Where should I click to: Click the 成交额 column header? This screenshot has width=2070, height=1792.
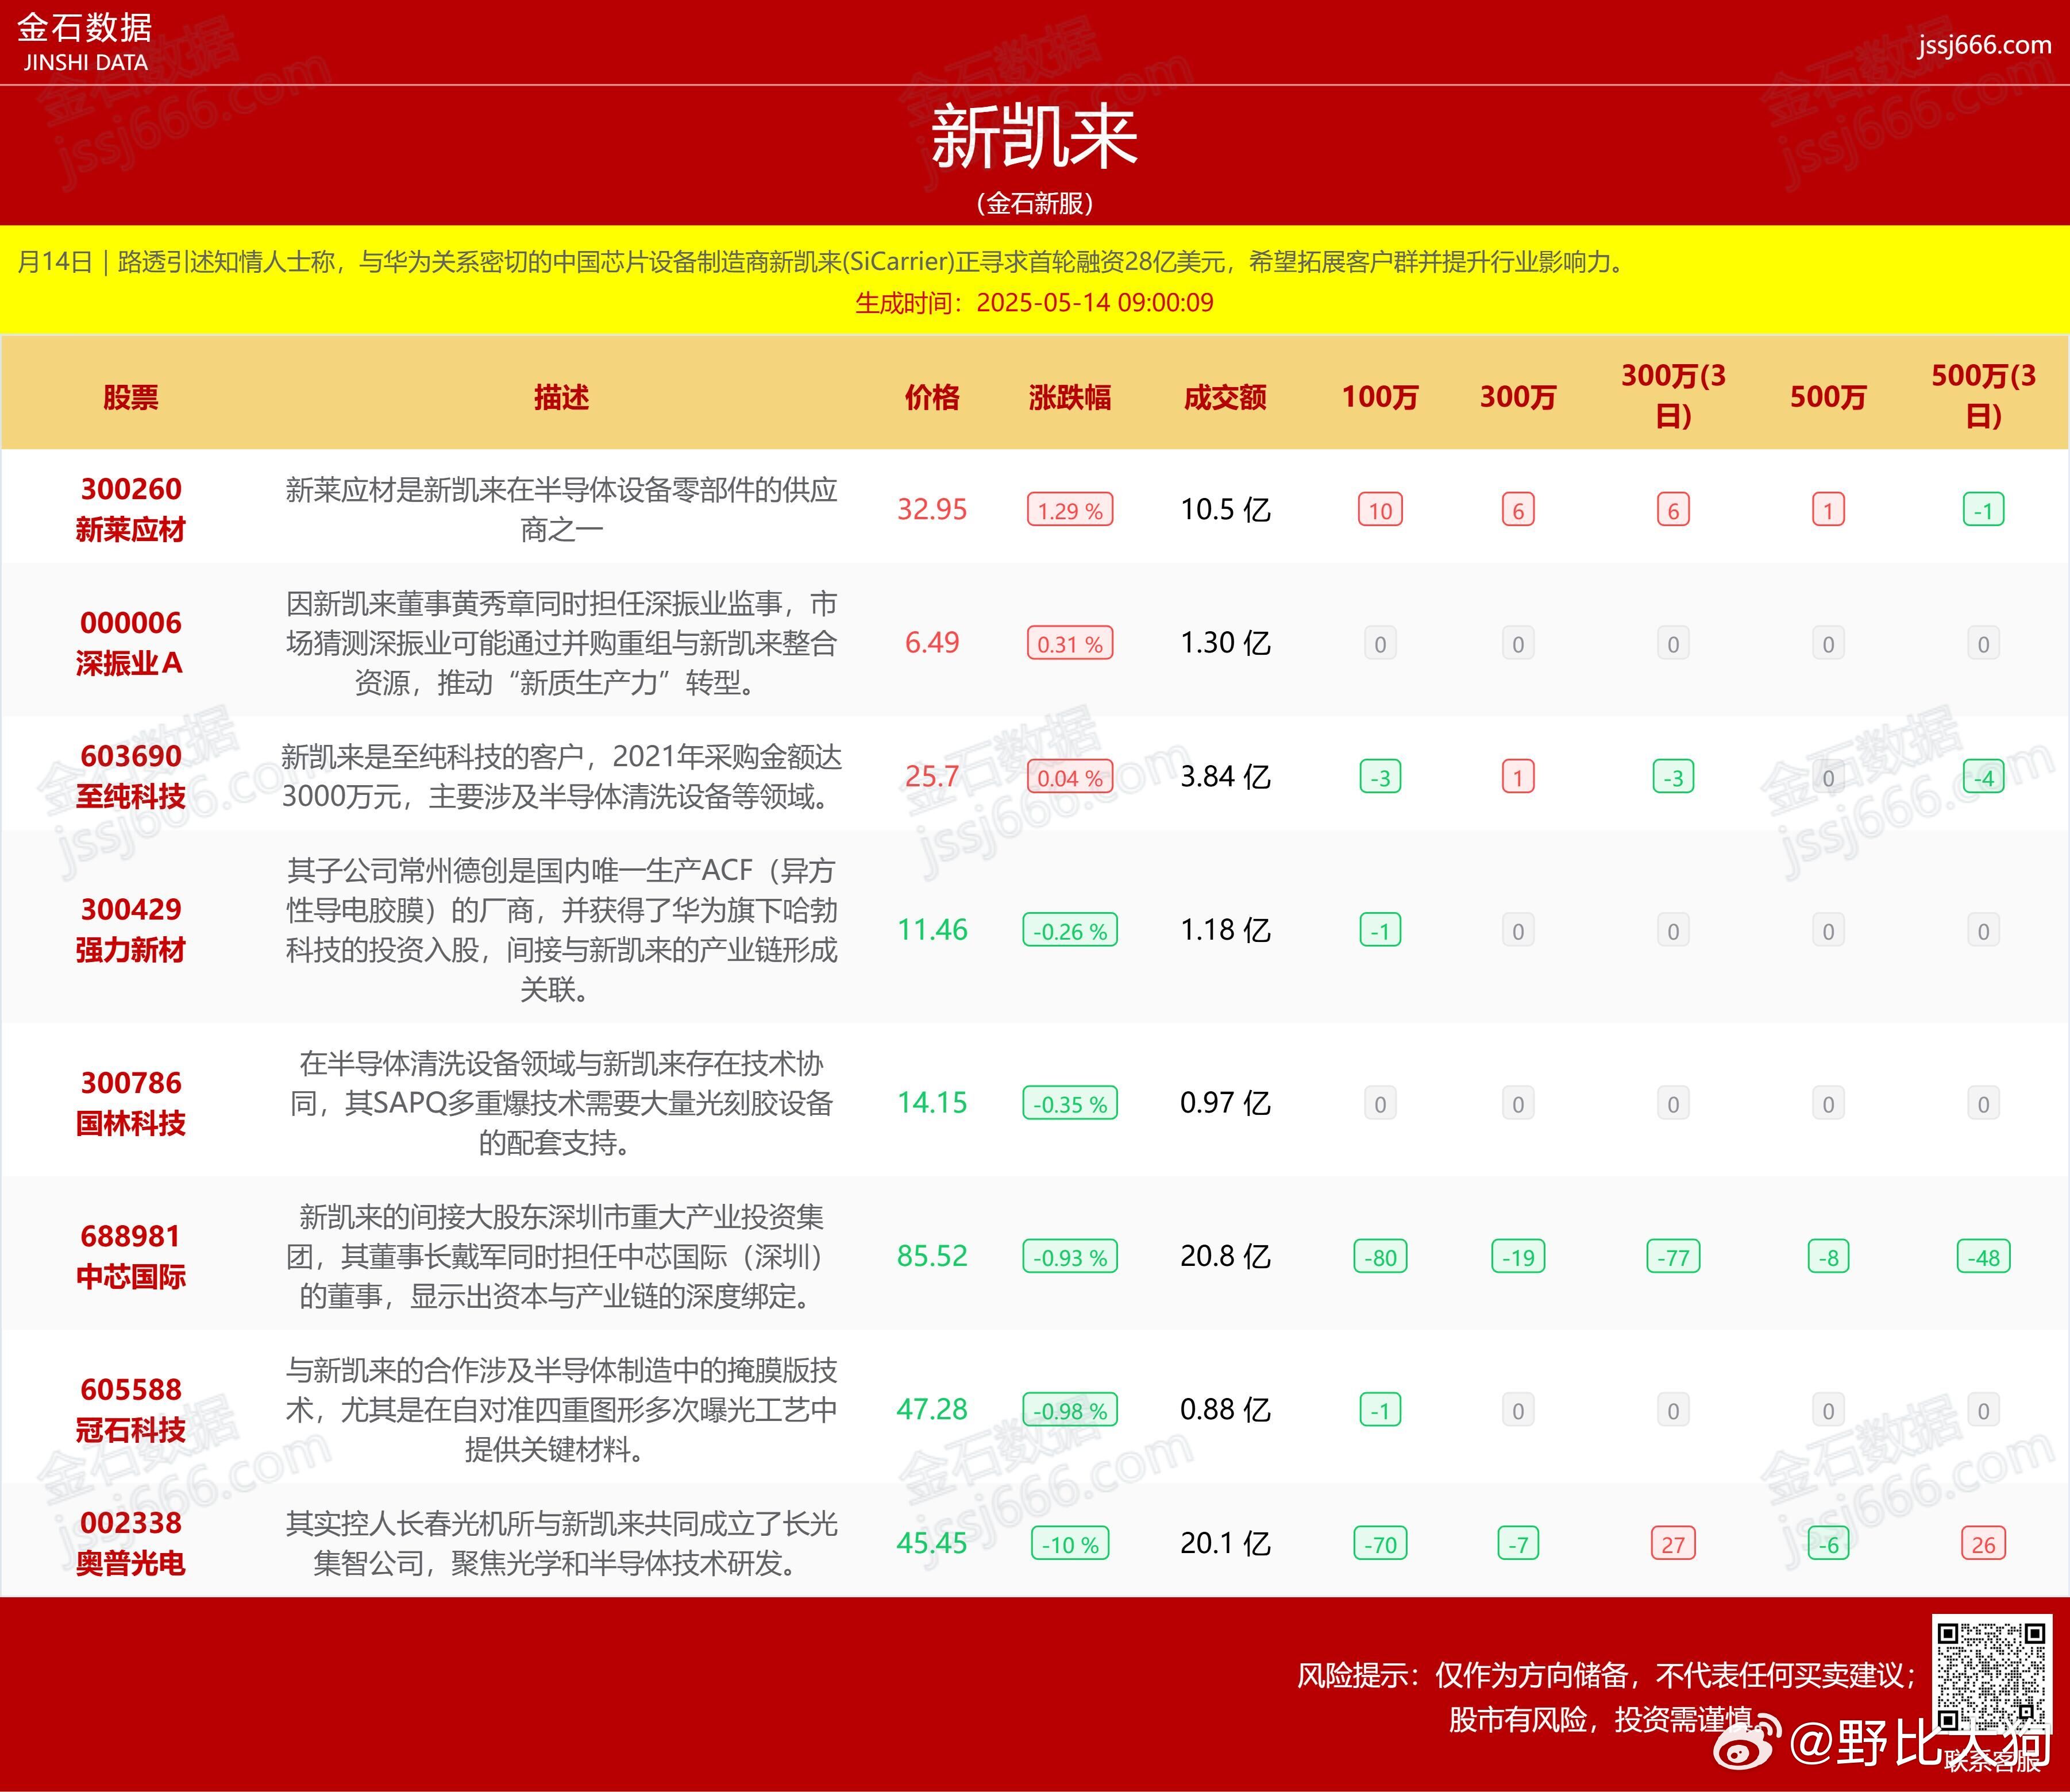click(x=1224, y=397)
